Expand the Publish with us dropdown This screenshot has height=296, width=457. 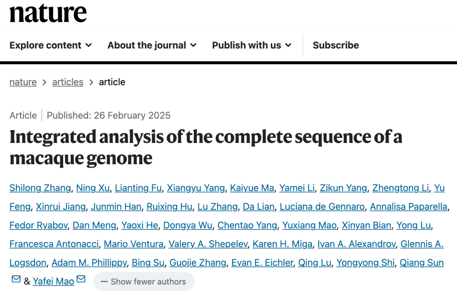[252, 45]
